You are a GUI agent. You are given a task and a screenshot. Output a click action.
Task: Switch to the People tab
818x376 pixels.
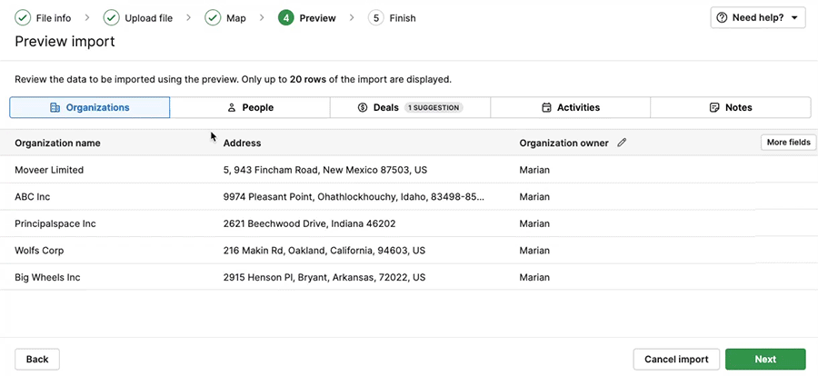[x=250, y=107]
